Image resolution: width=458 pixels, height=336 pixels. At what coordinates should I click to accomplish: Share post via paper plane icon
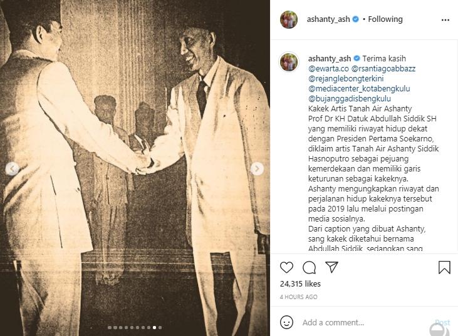[x=331, y=267]
